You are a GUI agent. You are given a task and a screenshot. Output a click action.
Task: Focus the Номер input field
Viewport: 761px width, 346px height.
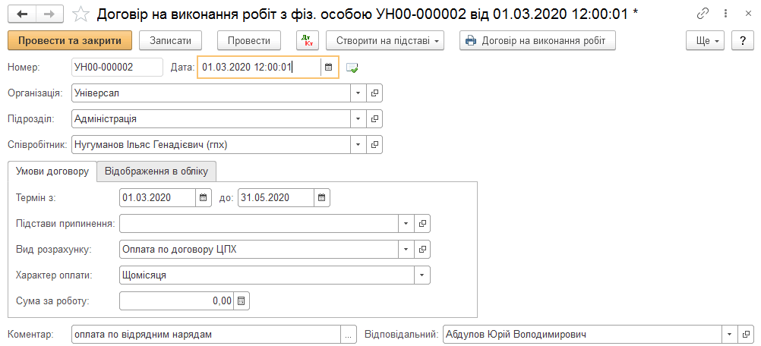tap(117, 68)
